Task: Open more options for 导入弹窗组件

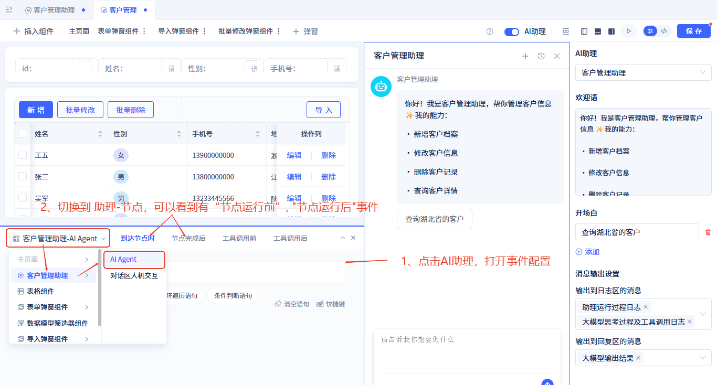Action: click(205, 31)
